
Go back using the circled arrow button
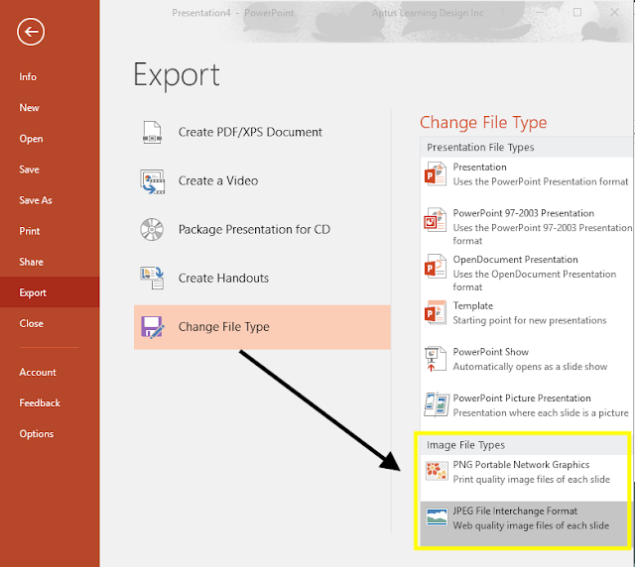click(31, 32)
